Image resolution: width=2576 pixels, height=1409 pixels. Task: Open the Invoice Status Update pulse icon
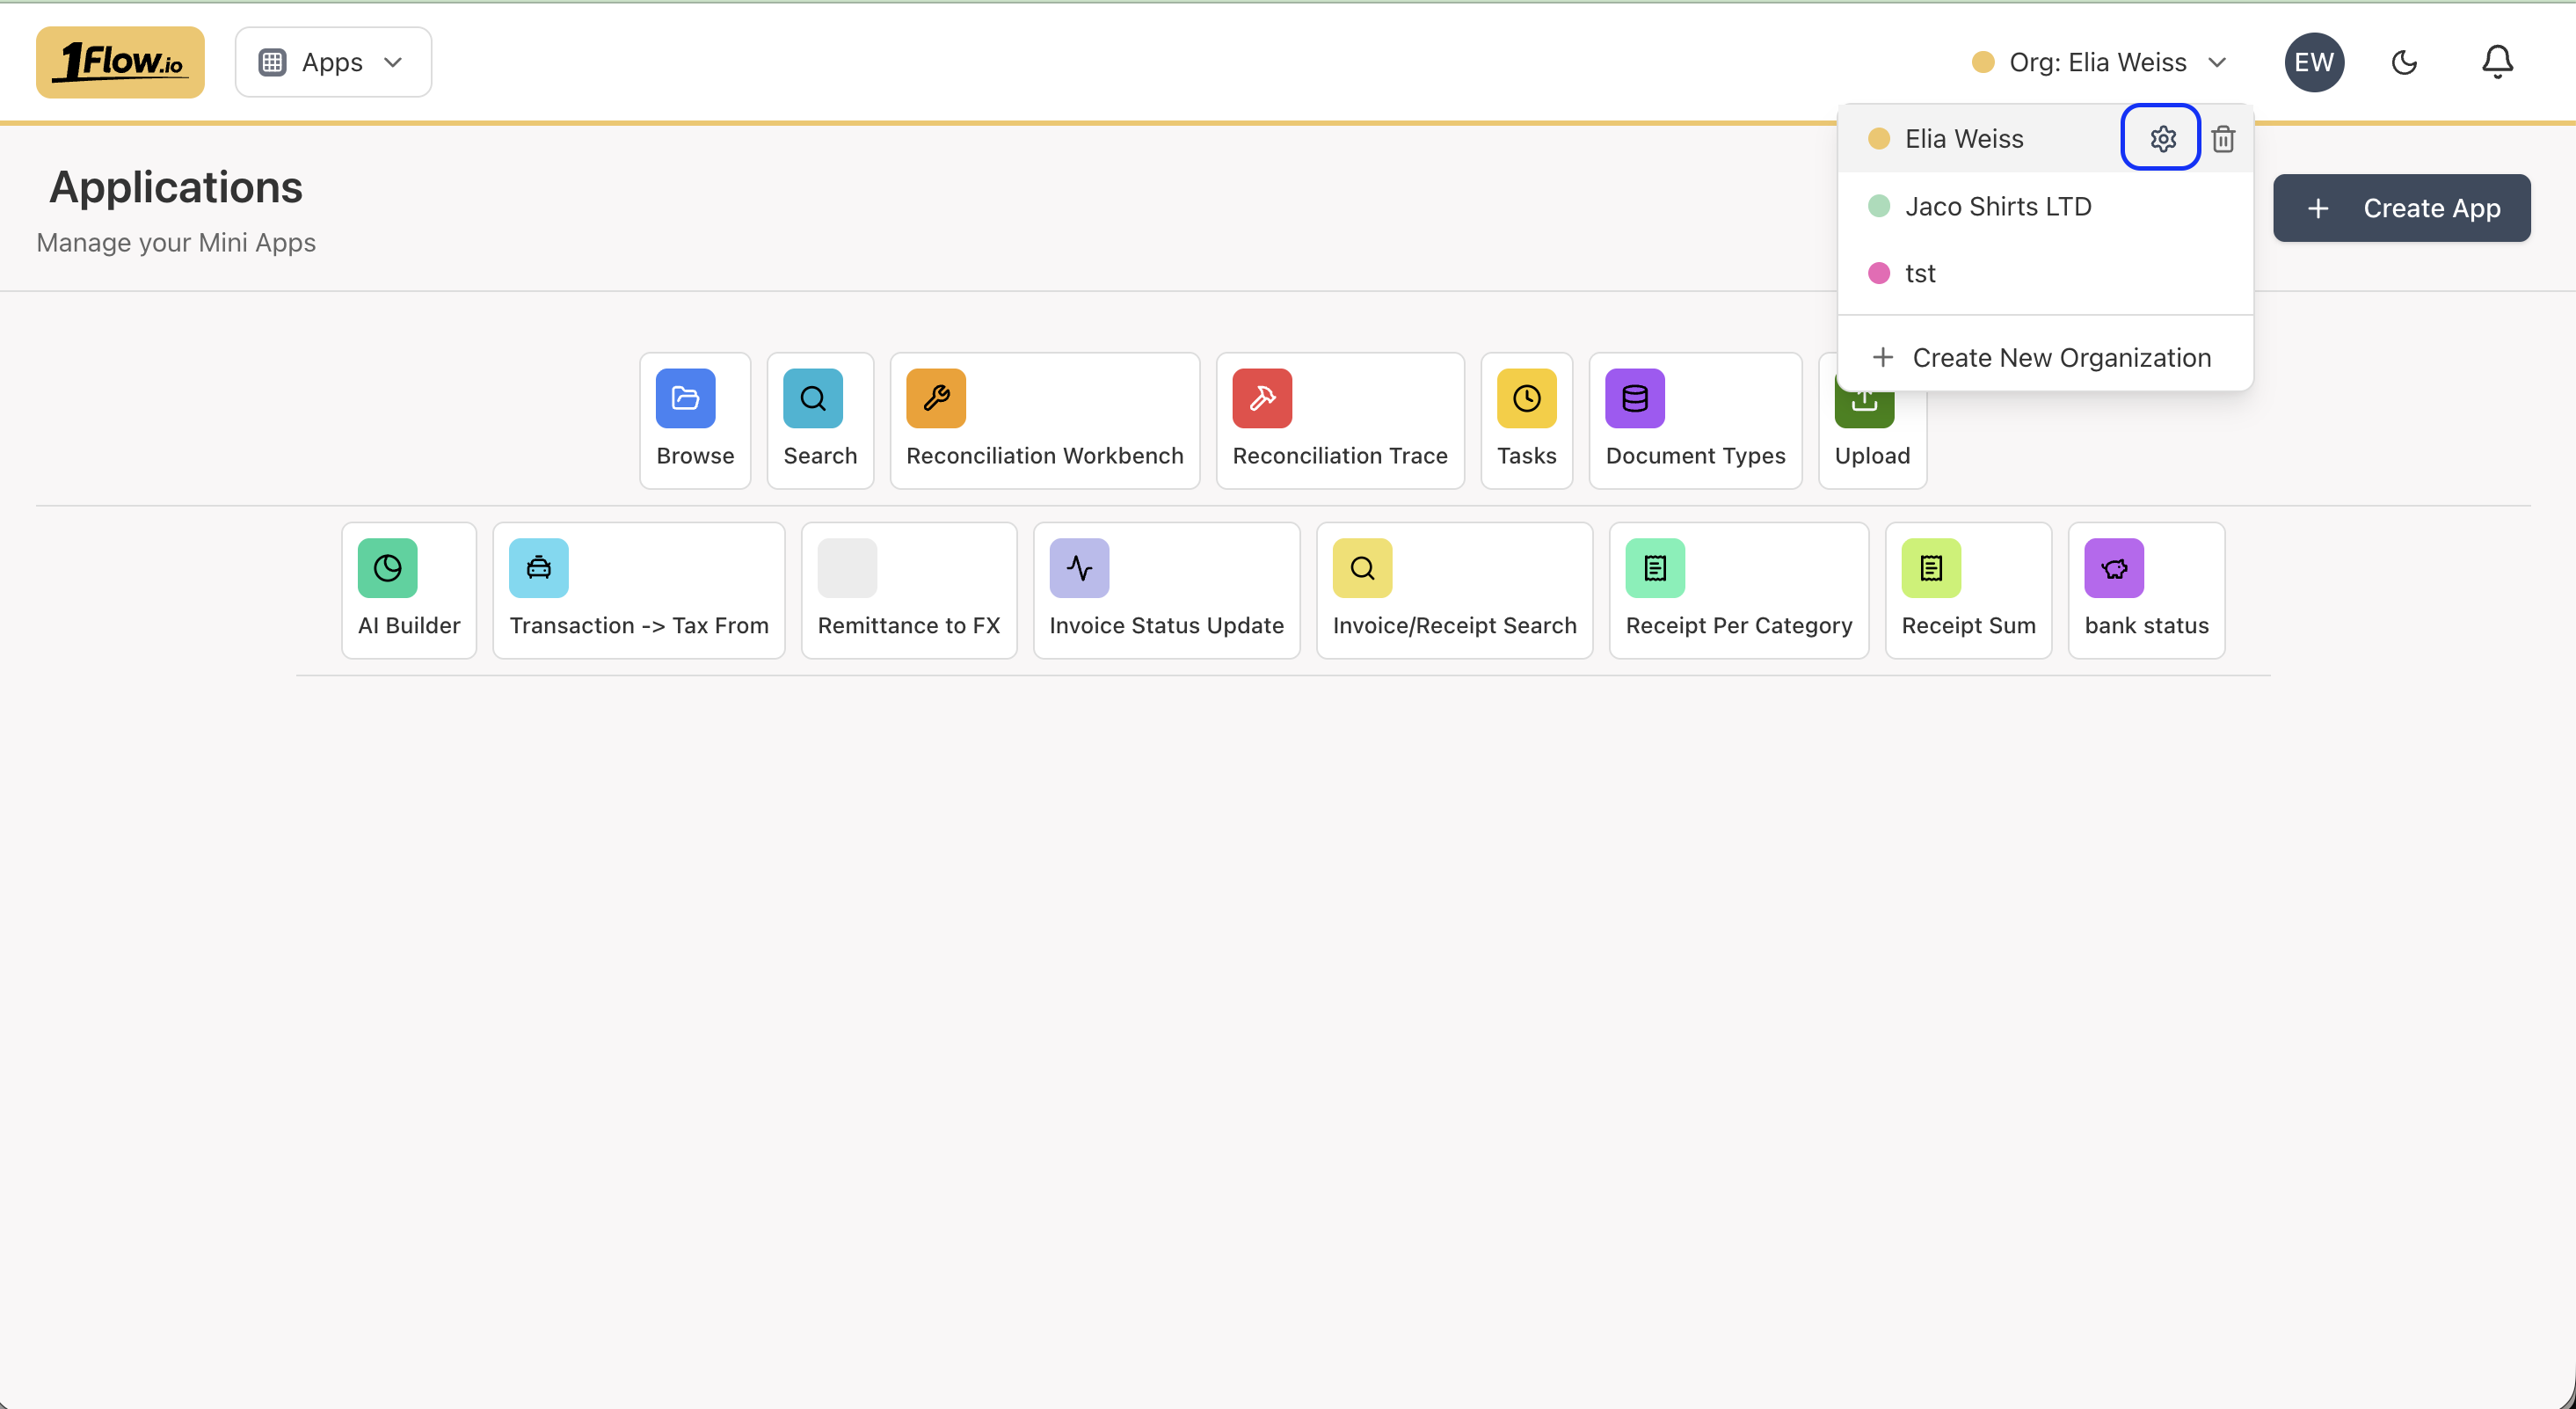point(1080,567)
